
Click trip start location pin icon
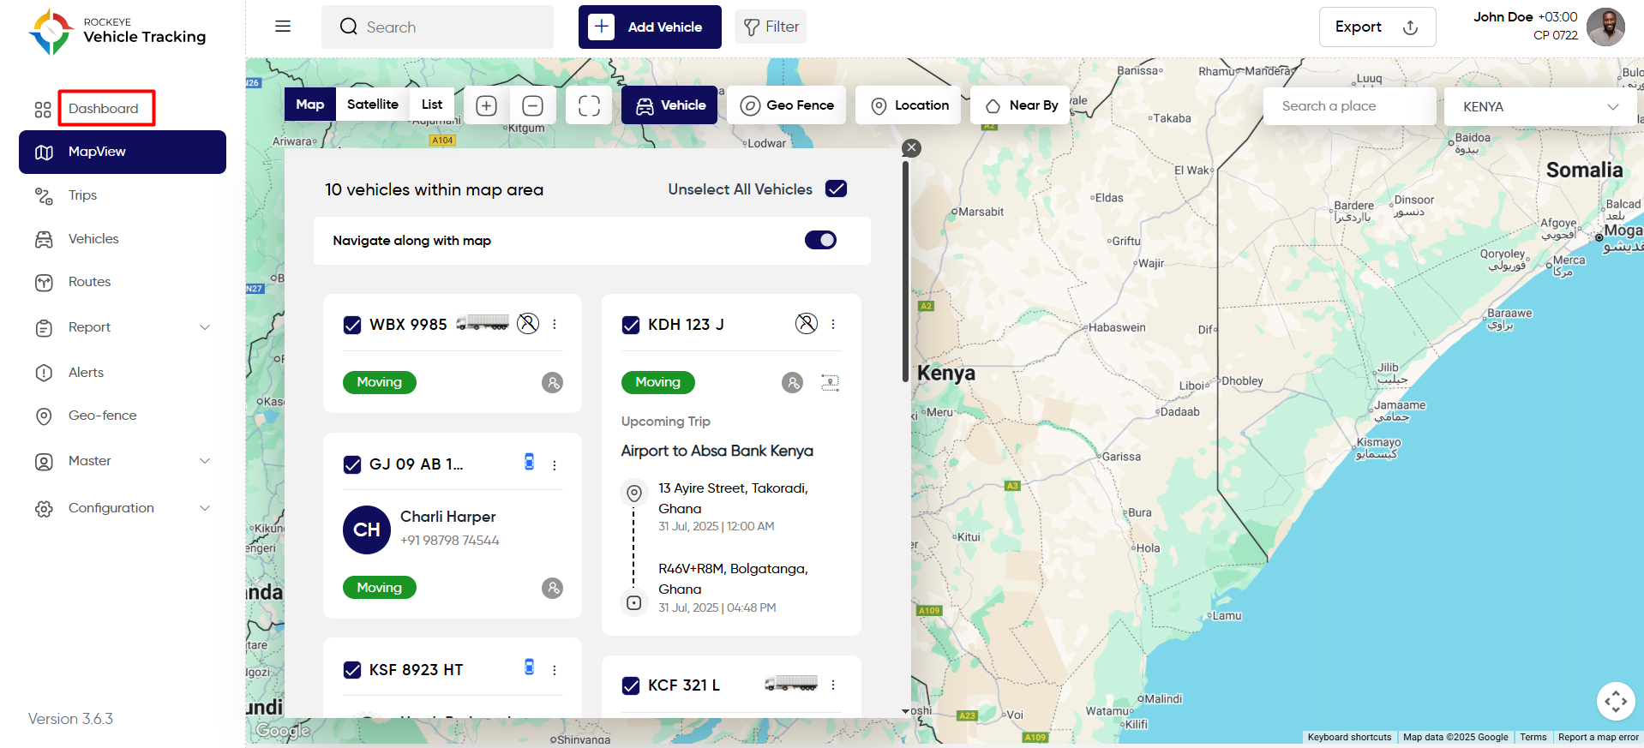click(x=634, y=493)
